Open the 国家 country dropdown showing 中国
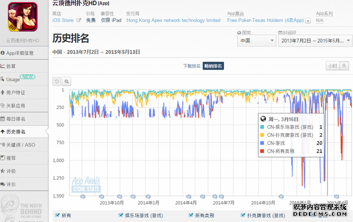This screenshot has height=222, width=353. coord(256,41)
